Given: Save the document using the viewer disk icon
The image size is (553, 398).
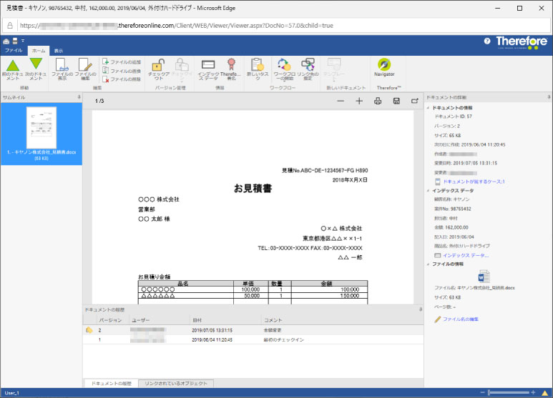Looking at the screenshot, I should click(396, 101).
